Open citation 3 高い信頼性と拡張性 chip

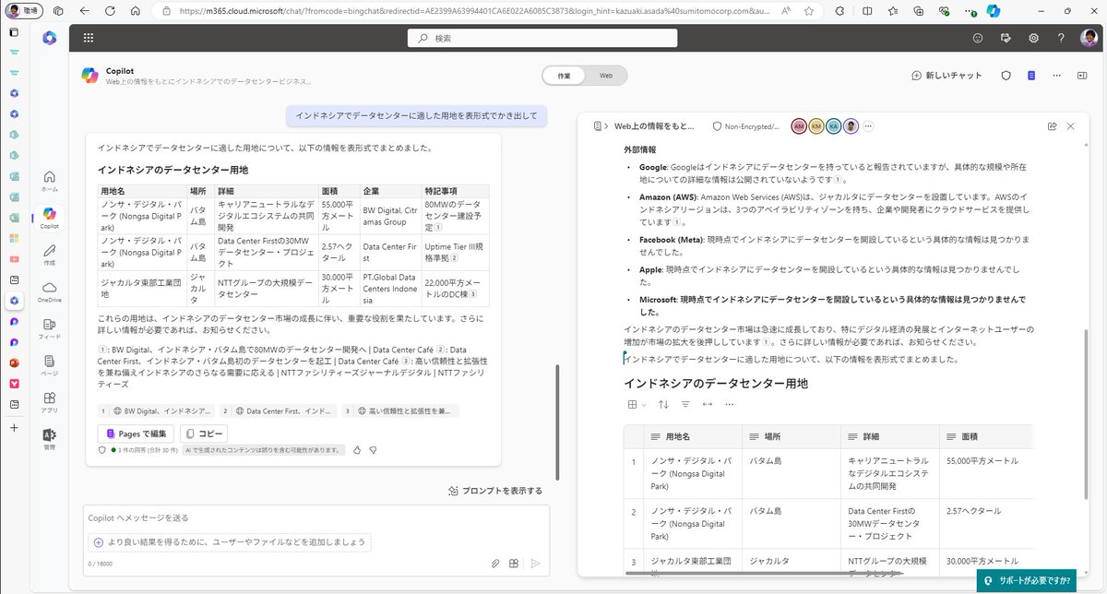tap(399, 411)
